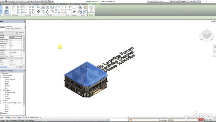
Task: Select the Offset tool in Modify panel
Action: (43, 7)
